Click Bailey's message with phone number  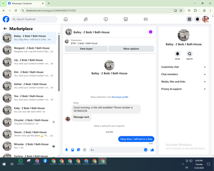pyautogui.click(x=106, y=109)
